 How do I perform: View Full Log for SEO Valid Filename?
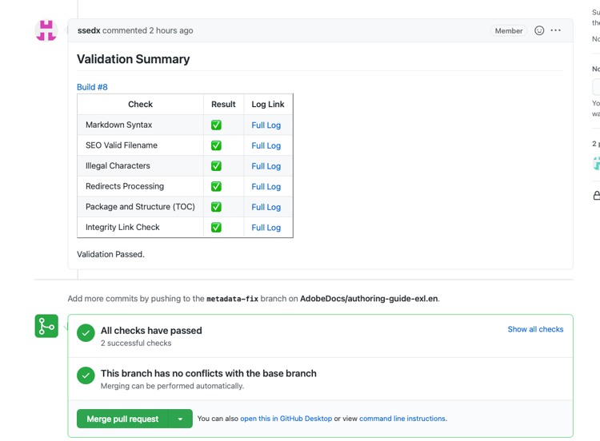click(266, 146)
